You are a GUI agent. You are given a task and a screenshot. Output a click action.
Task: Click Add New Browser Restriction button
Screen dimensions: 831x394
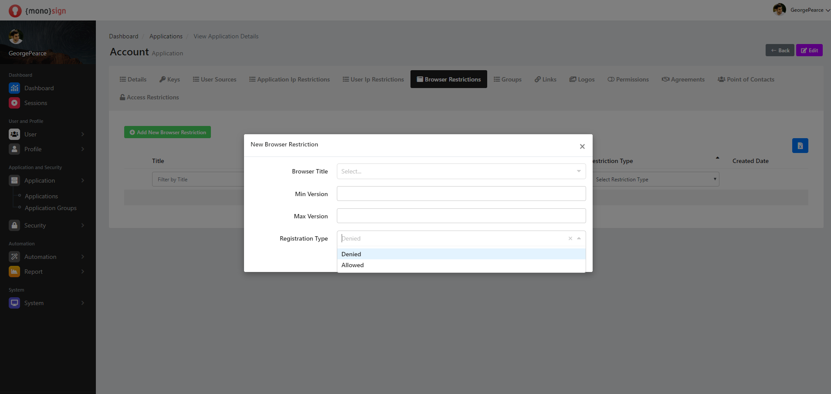[167, 132]
